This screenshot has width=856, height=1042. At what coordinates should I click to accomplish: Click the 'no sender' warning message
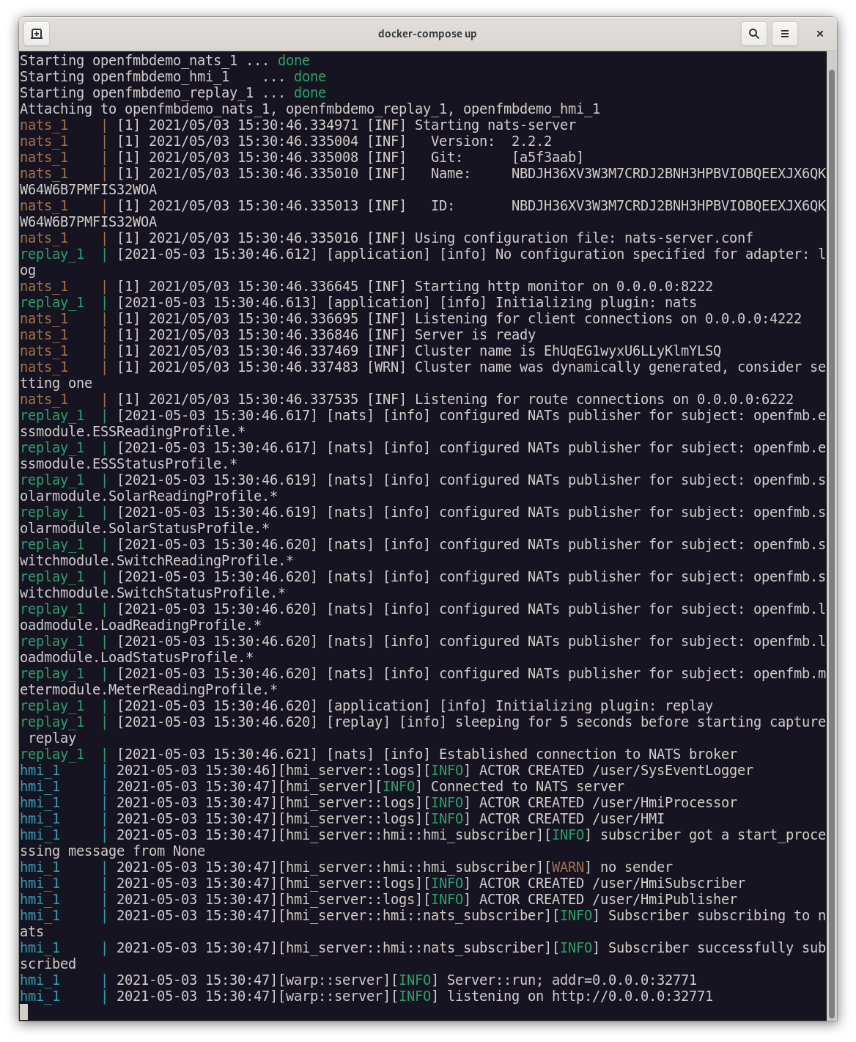[x=636, y=867]
